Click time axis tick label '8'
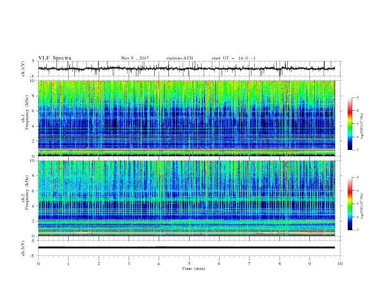The image size is (383, 296). click(x=280, y=264)
